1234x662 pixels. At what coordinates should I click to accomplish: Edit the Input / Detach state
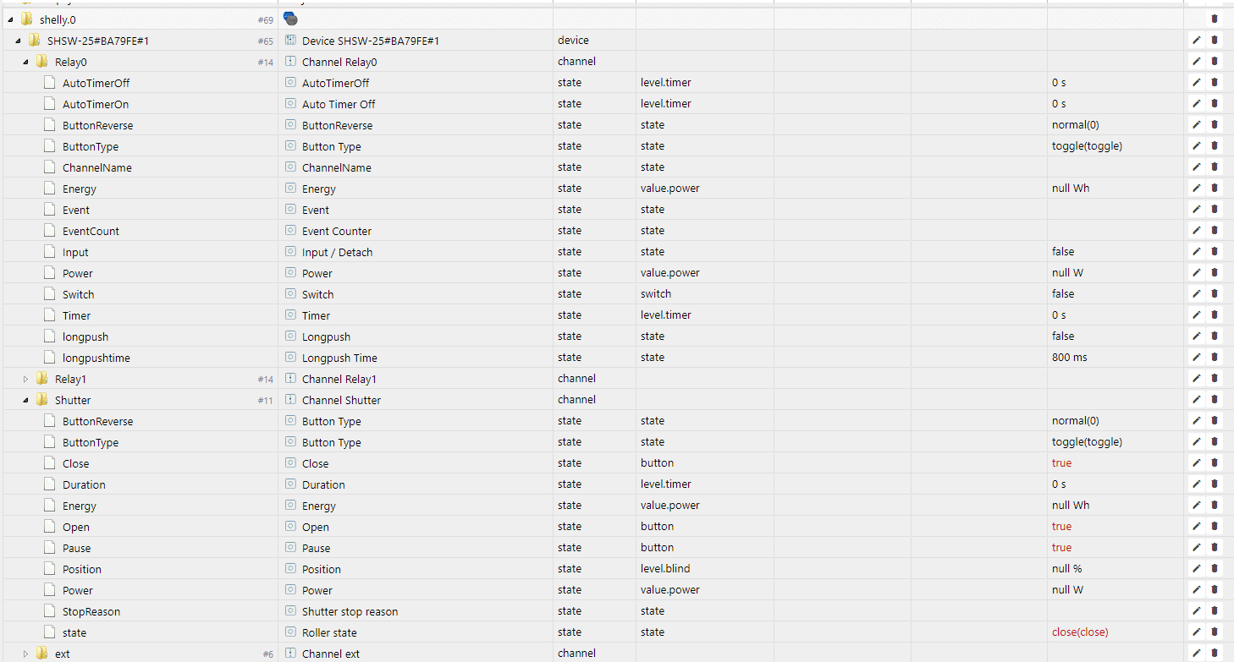point(1197,251)
